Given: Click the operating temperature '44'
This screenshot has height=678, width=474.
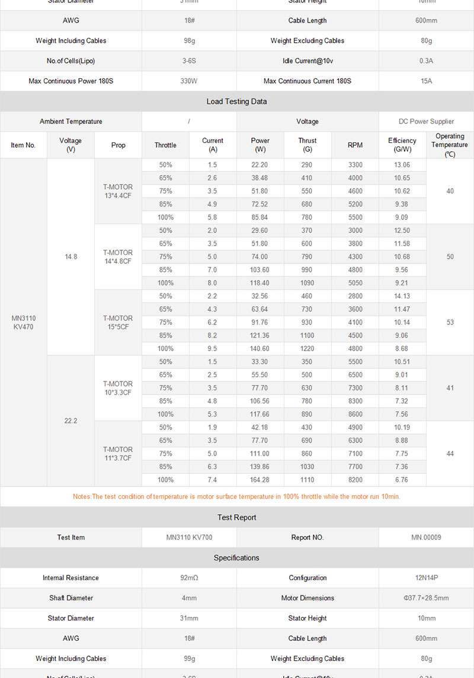Looking at the screenshot, I should (x=450, y=454).
